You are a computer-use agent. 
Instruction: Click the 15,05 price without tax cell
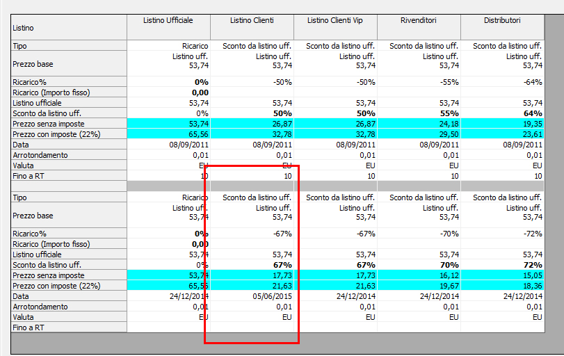502,275
